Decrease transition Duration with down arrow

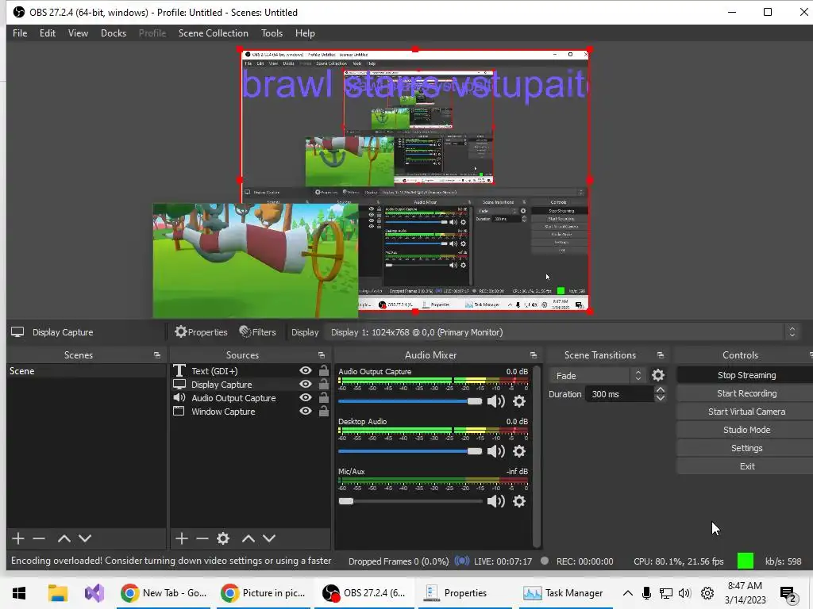point(660,398)
